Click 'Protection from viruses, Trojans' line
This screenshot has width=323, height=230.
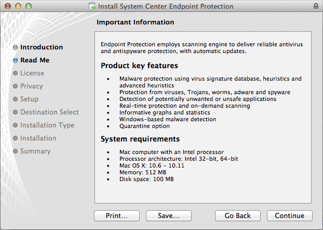205,92
